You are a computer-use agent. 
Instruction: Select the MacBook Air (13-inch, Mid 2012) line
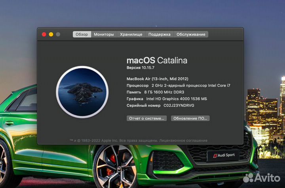[x=158, y=79]
